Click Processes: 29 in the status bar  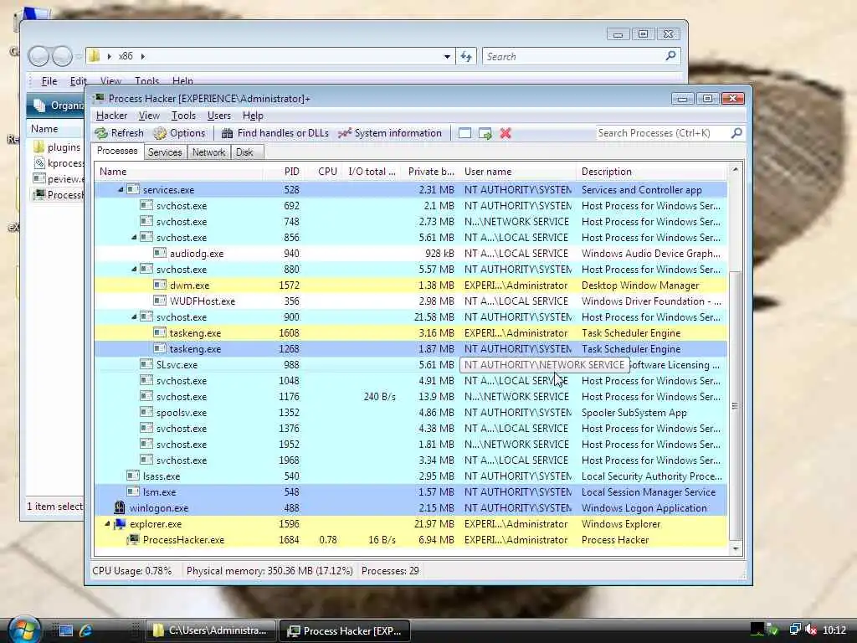coord(390,571)
